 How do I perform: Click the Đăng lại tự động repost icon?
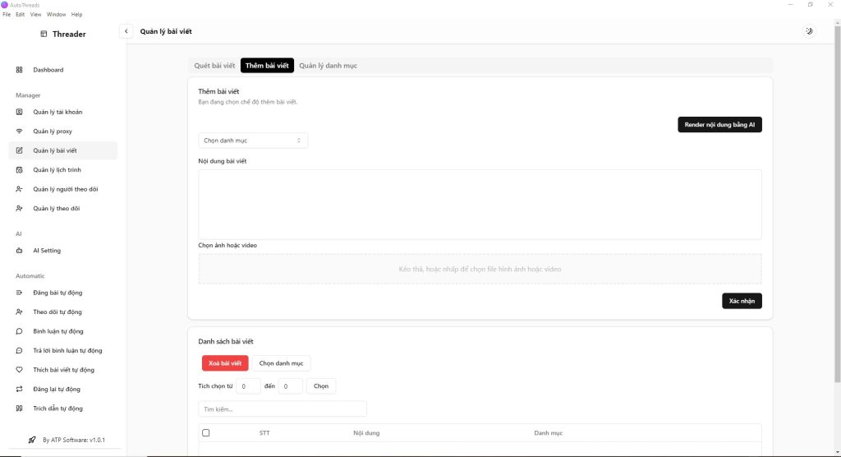point(20,389)
